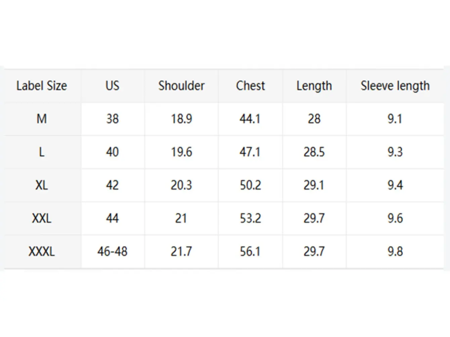This screenshot has width=450, height=337.
Task: Click the Label Size column header
Action: point(42,86)
